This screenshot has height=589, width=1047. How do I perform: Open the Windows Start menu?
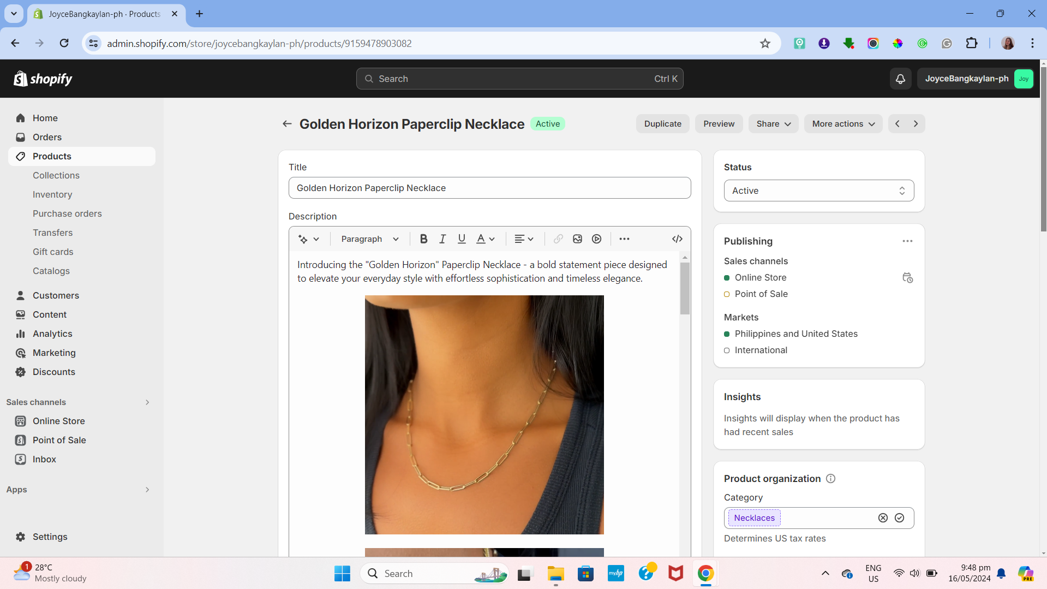(x=342, y=573)
